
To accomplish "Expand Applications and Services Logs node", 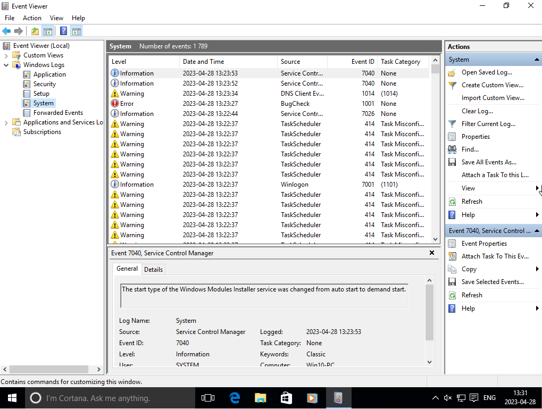I will [6, 122].
